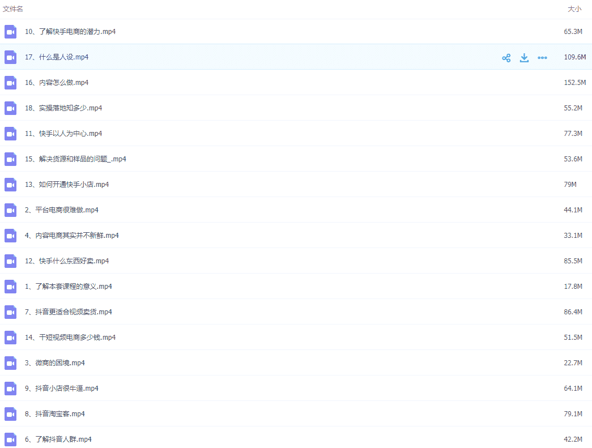The width and height of the screenshot is (592, 448).
Task: Open file 6、了解抖音人群.mp4
Action: (58, 440)
